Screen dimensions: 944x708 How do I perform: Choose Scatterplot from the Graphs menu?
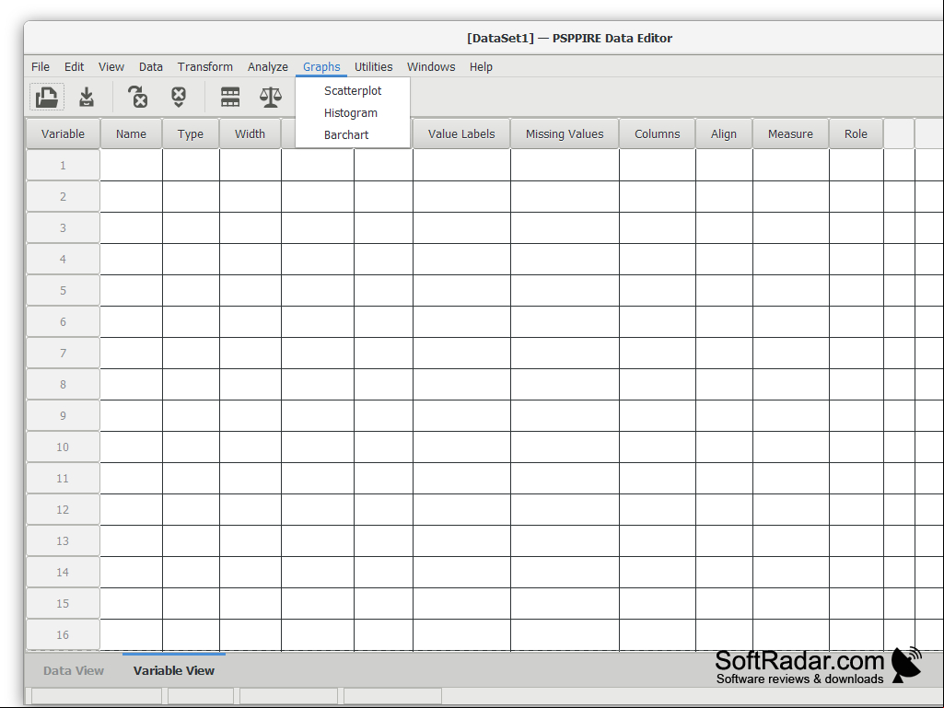click(x=353, y=91)
